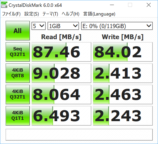Open the 設定(S) settings menu
The width and height of the screenshot is (158, 144).
tap(31, 14)
